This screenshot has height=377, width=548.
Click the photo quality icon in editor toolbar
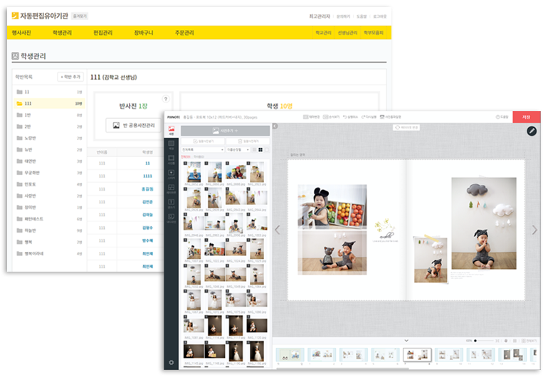(382, 117)
